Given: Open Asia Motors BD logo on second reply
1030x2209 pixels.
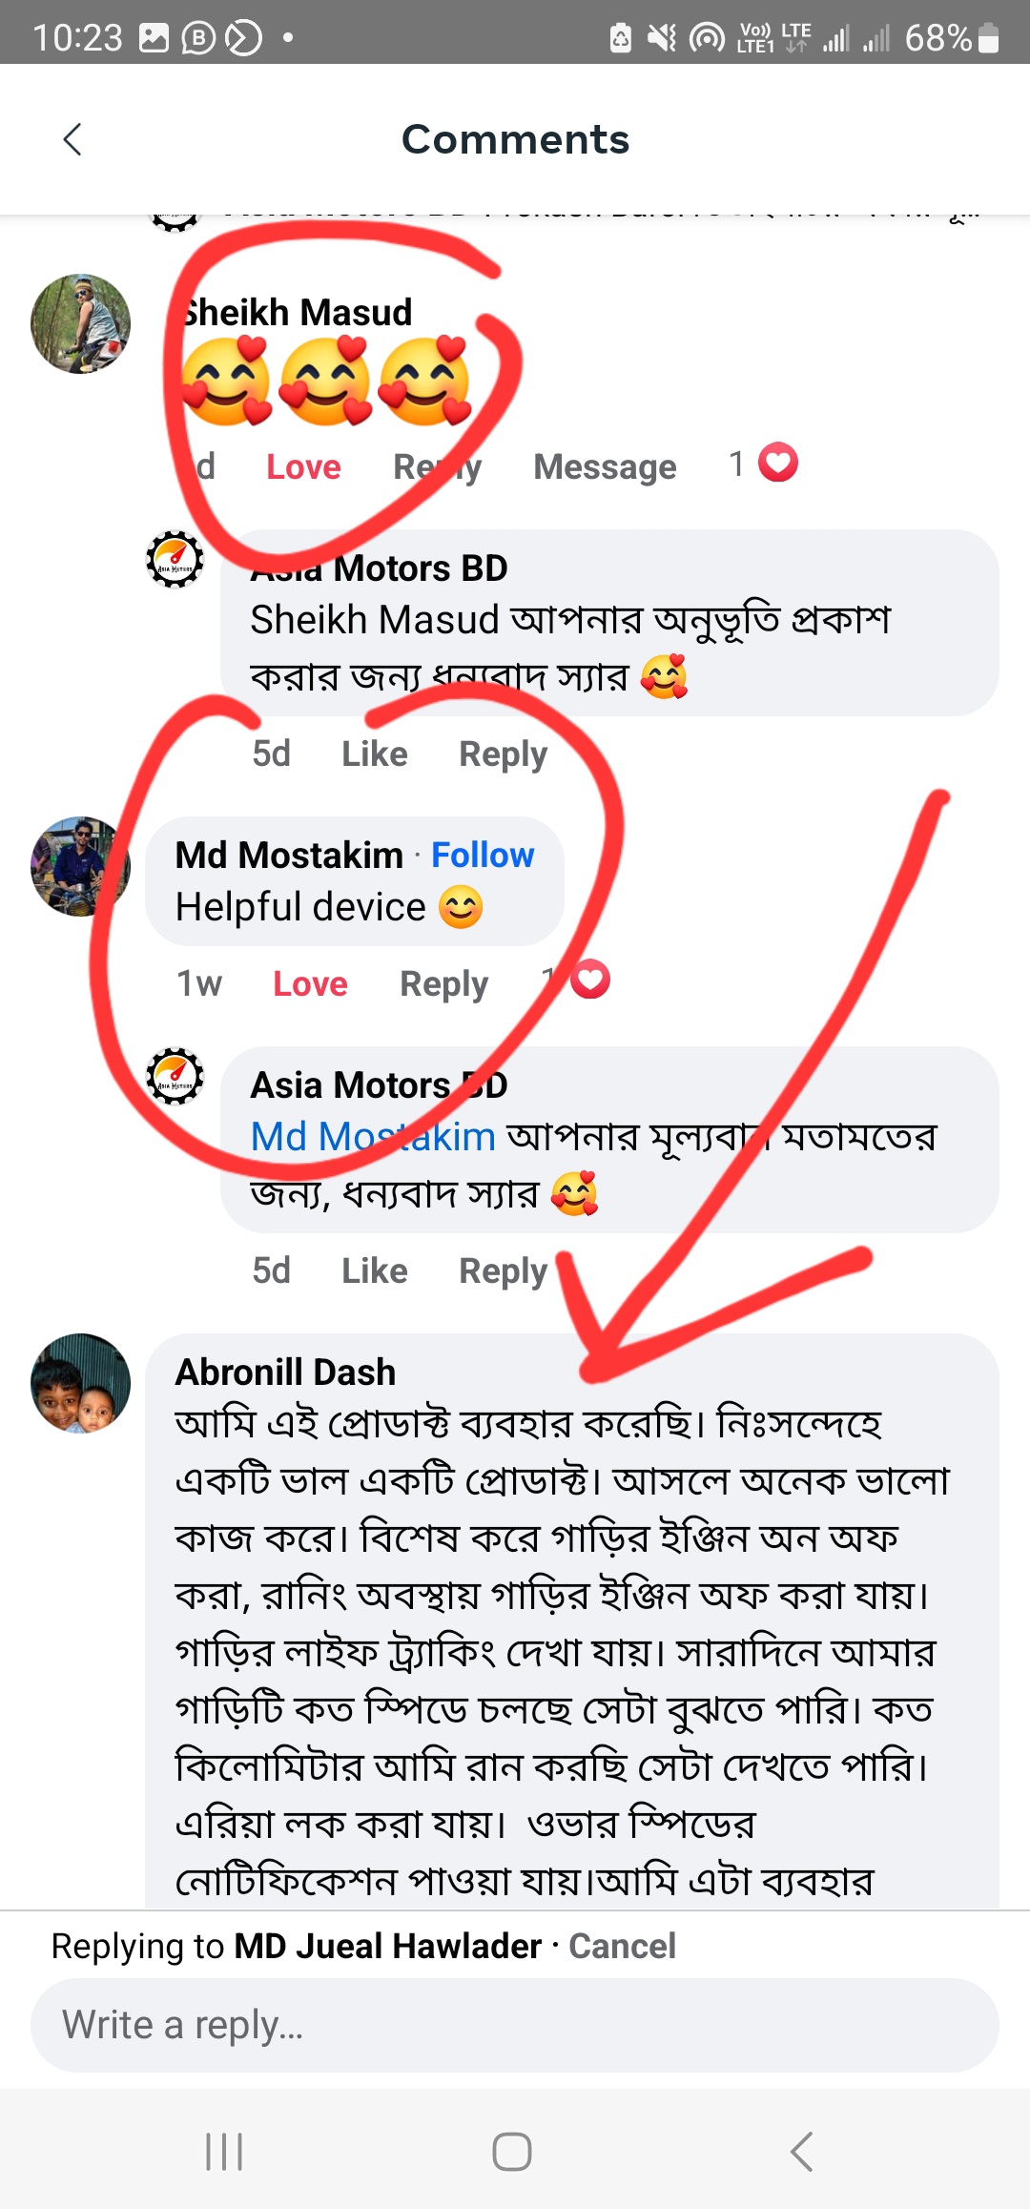Looking at the screenshot, I should 175,1076.
